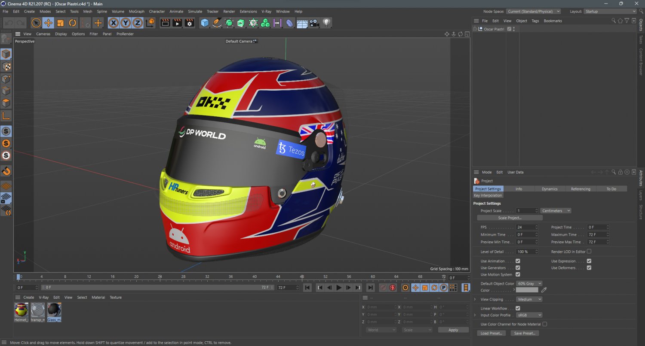Click the project Color swatch
Viewport: 645px width, 346px height.
[x=527, y=291]
